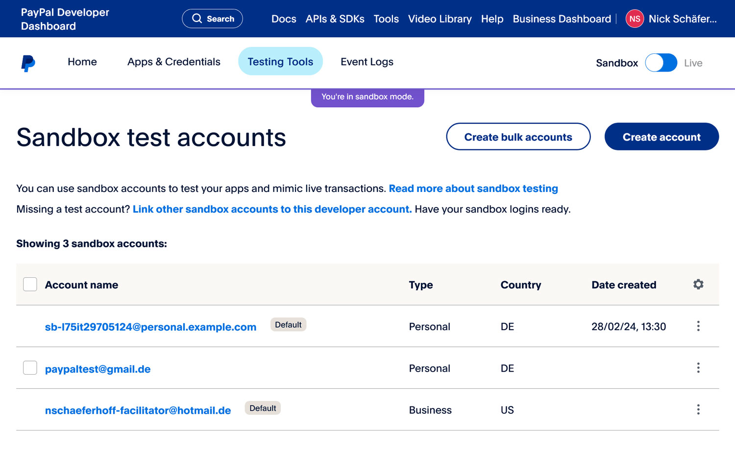Click the Create account button

coord(661,137)
